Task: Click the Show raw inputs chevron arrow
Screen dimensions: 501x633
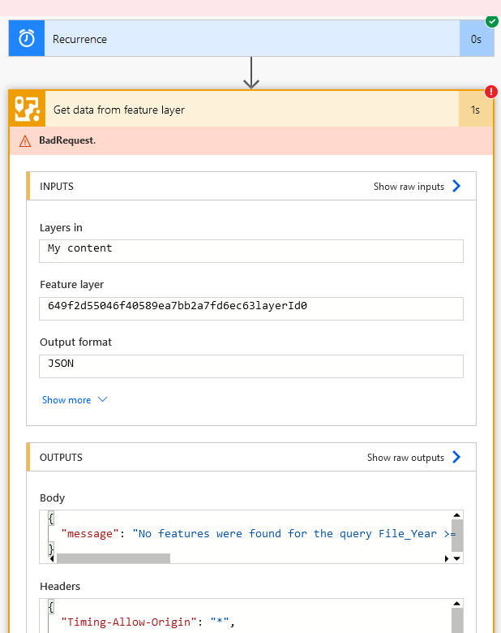Action: click(x=456, y=186)
